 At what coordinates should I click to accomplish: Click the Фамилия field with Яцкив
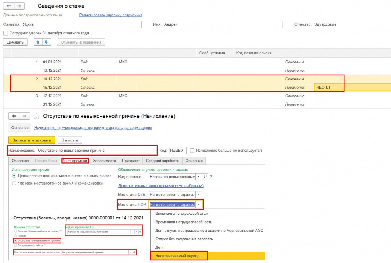point(82,24)
